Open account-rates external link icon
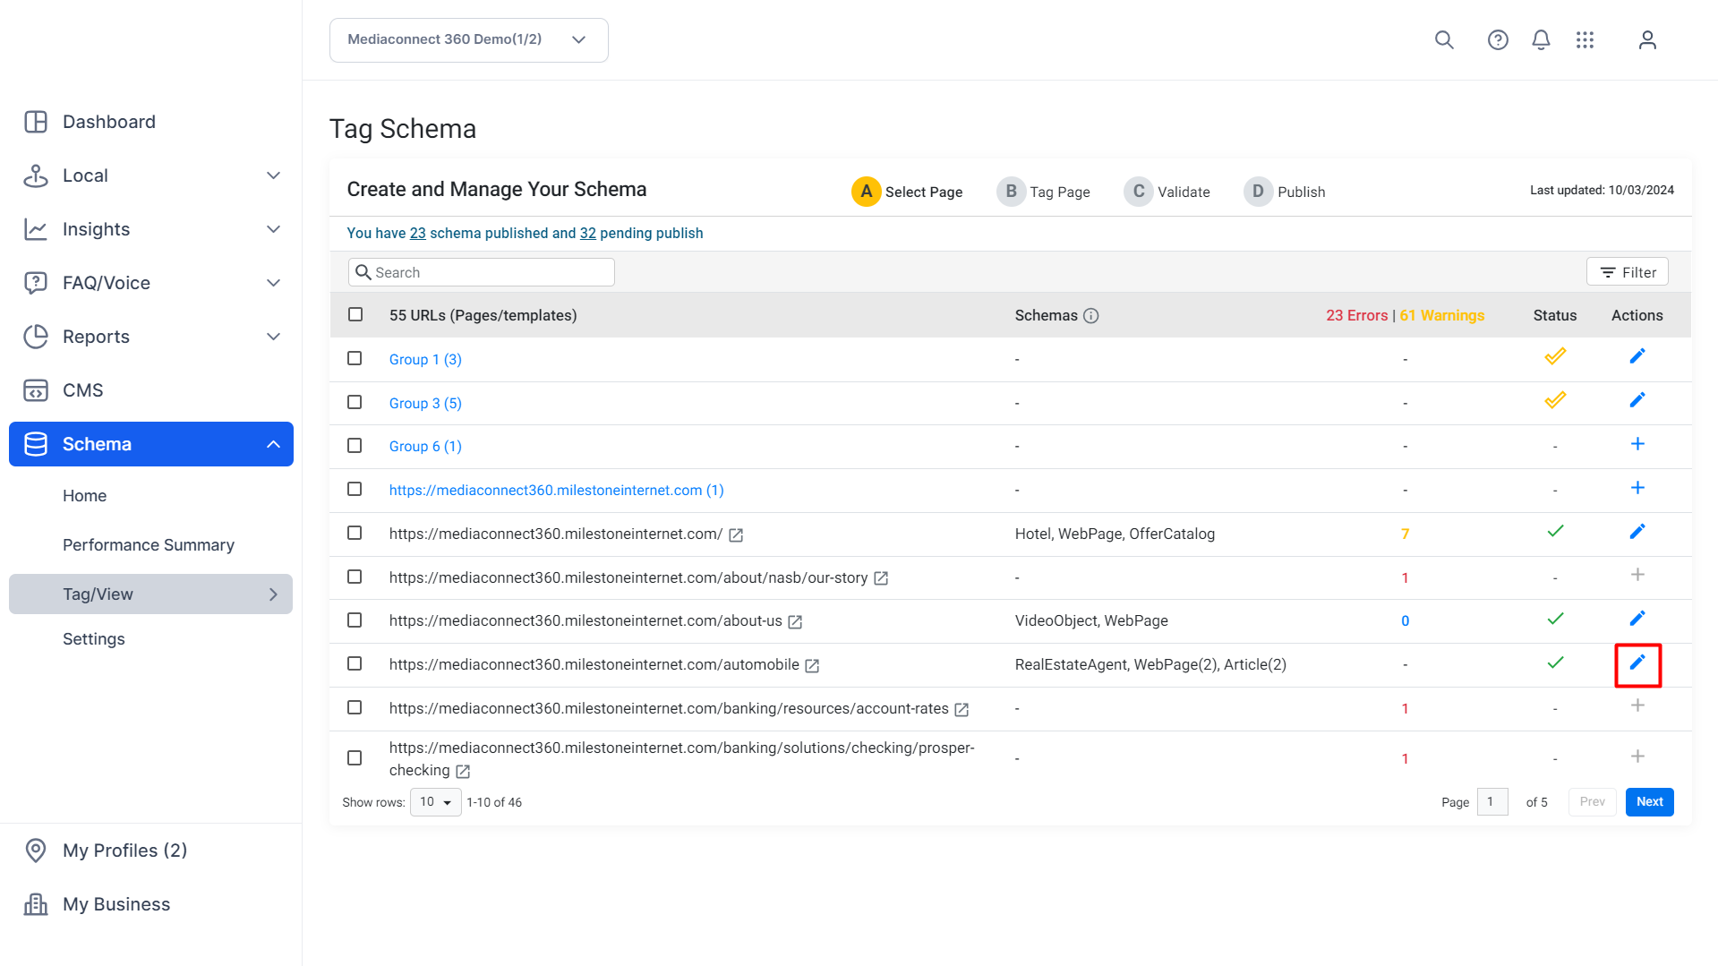1718x966 pixels. [x=962, y=710]
